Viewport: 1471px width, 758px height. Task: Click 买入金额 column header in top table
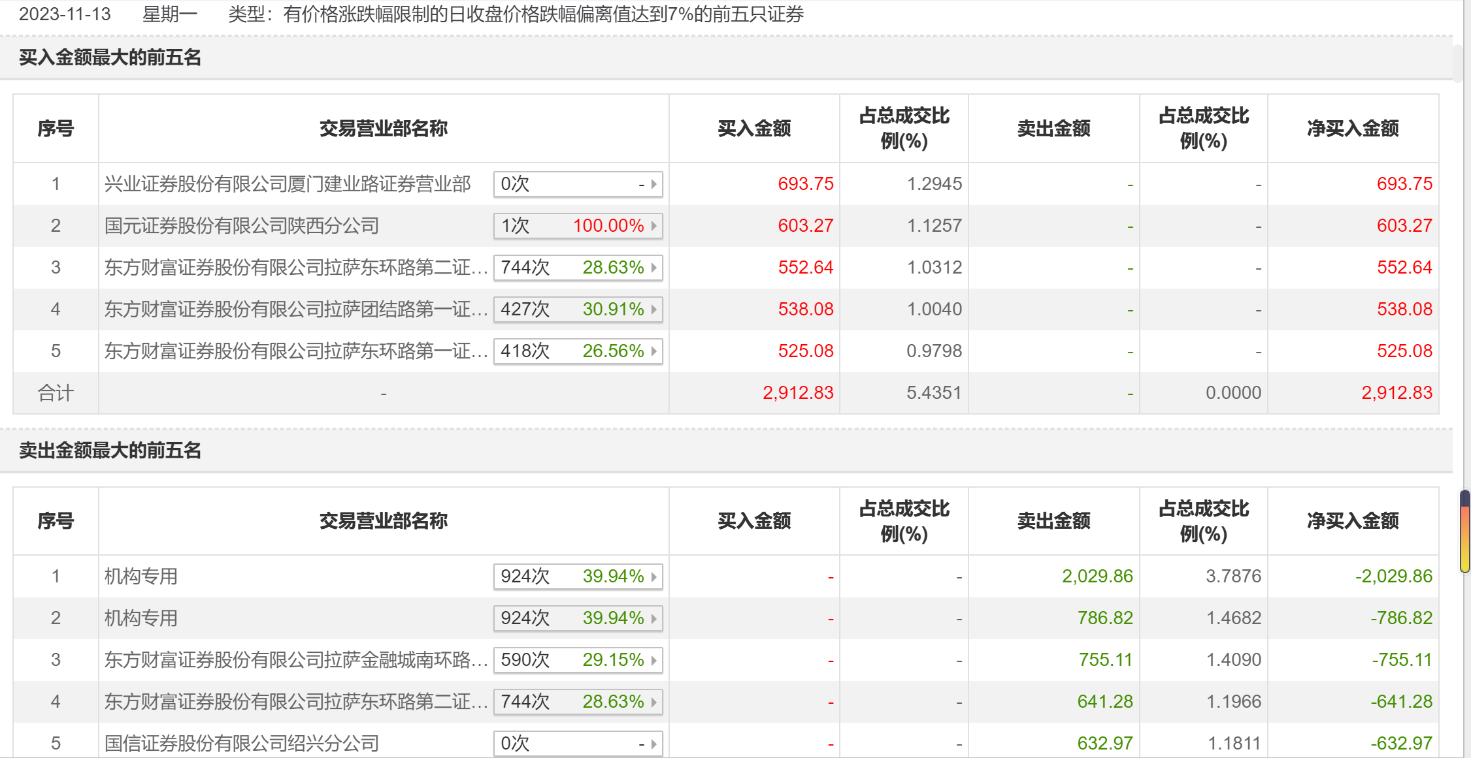coord(754,129)
